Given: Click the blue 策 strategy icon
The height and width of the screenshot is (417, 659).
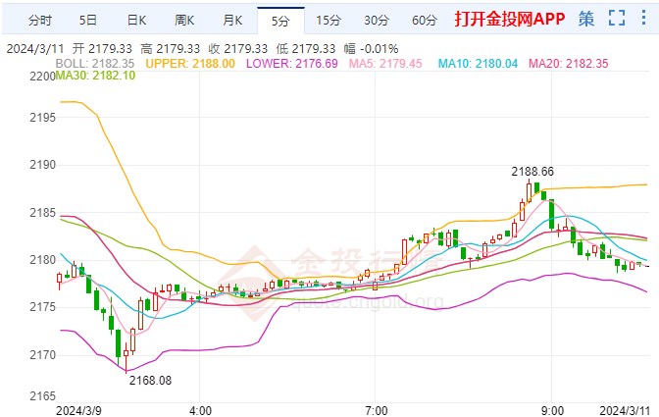Looking at the screenshot, I should pyautogui.click(x=586, y=19).
